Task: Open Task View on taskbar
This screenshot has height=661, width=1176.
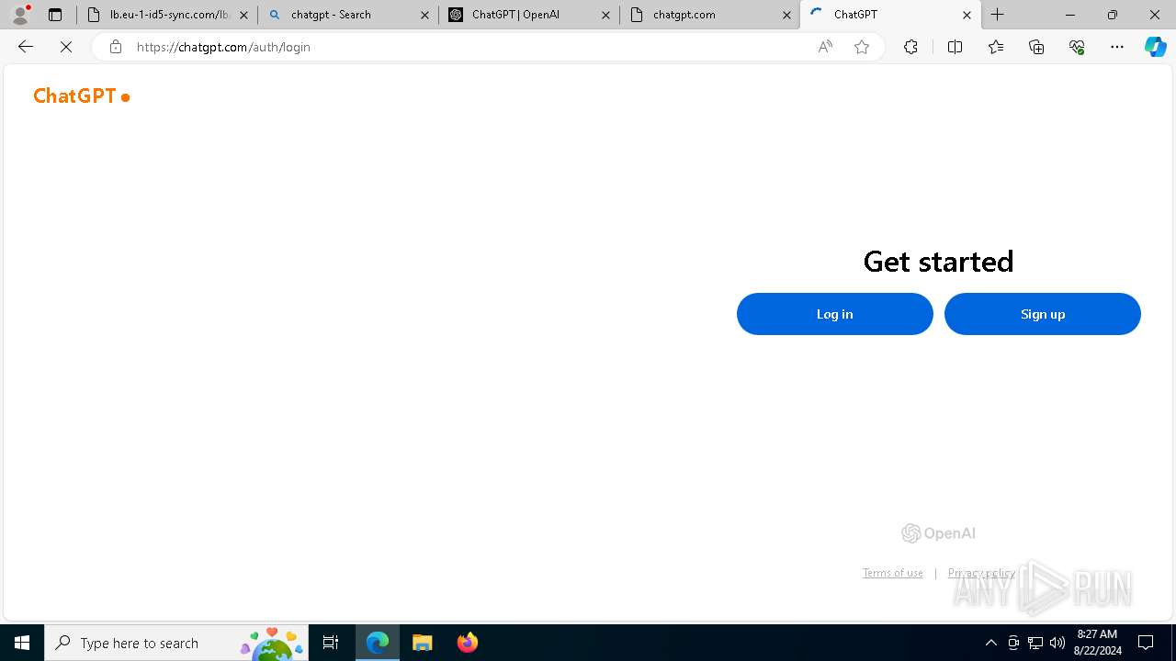Action: pos(331,643)
